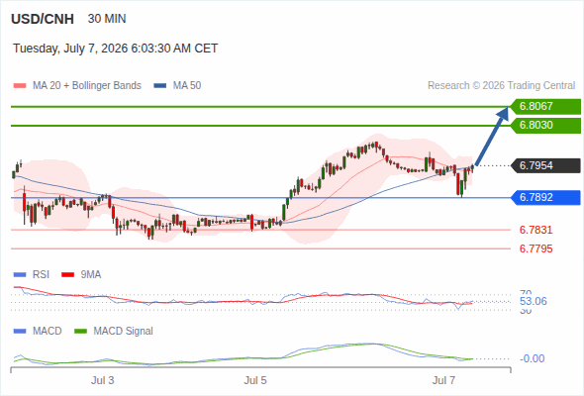This screenshot has height=396, width=584.
Task: Click the 9MA legend red swatch
Action: tap(67, 275)
